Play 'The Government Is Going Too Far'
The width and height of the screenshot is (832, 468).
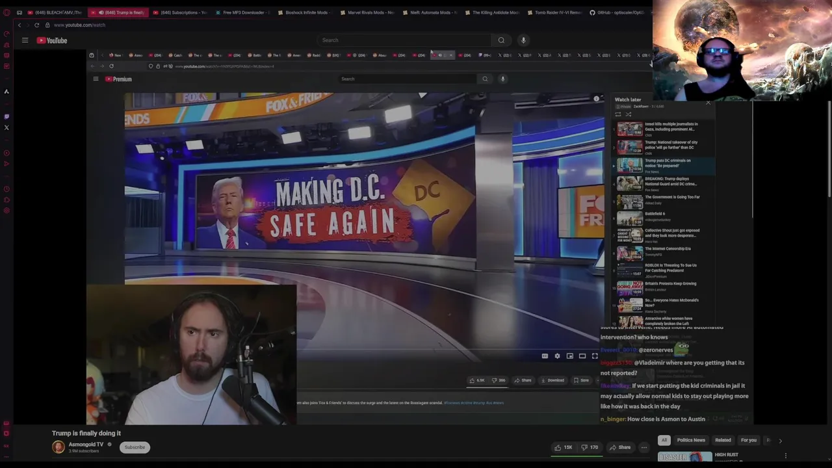click(663, 201)
